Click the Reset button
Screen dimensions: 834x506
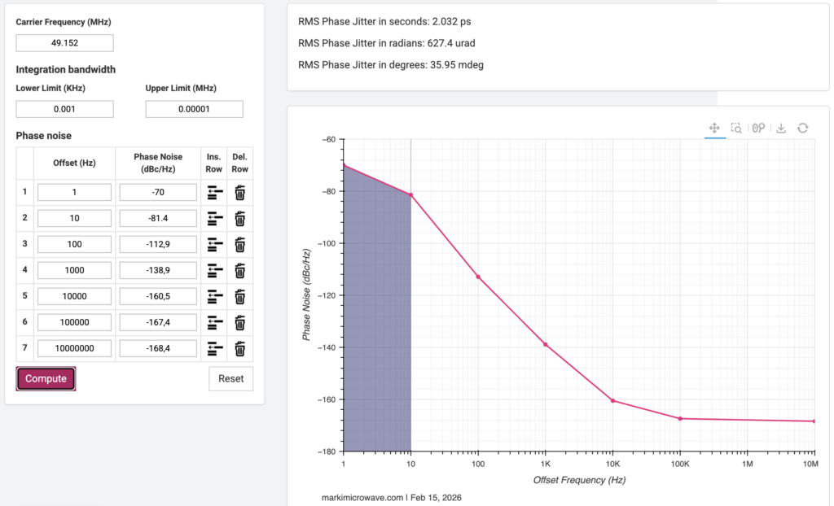[x=230, y=378]
